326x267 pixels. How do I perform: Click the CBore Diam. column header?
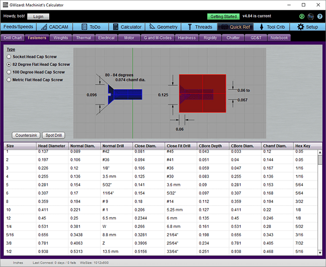click(x=245, y=146)
